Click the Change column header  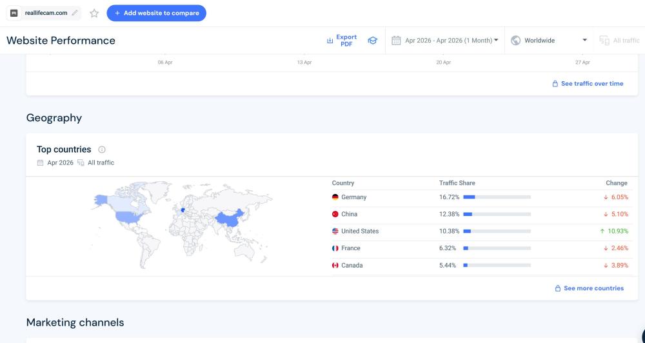pyautogui.click(x=616, y=183)
